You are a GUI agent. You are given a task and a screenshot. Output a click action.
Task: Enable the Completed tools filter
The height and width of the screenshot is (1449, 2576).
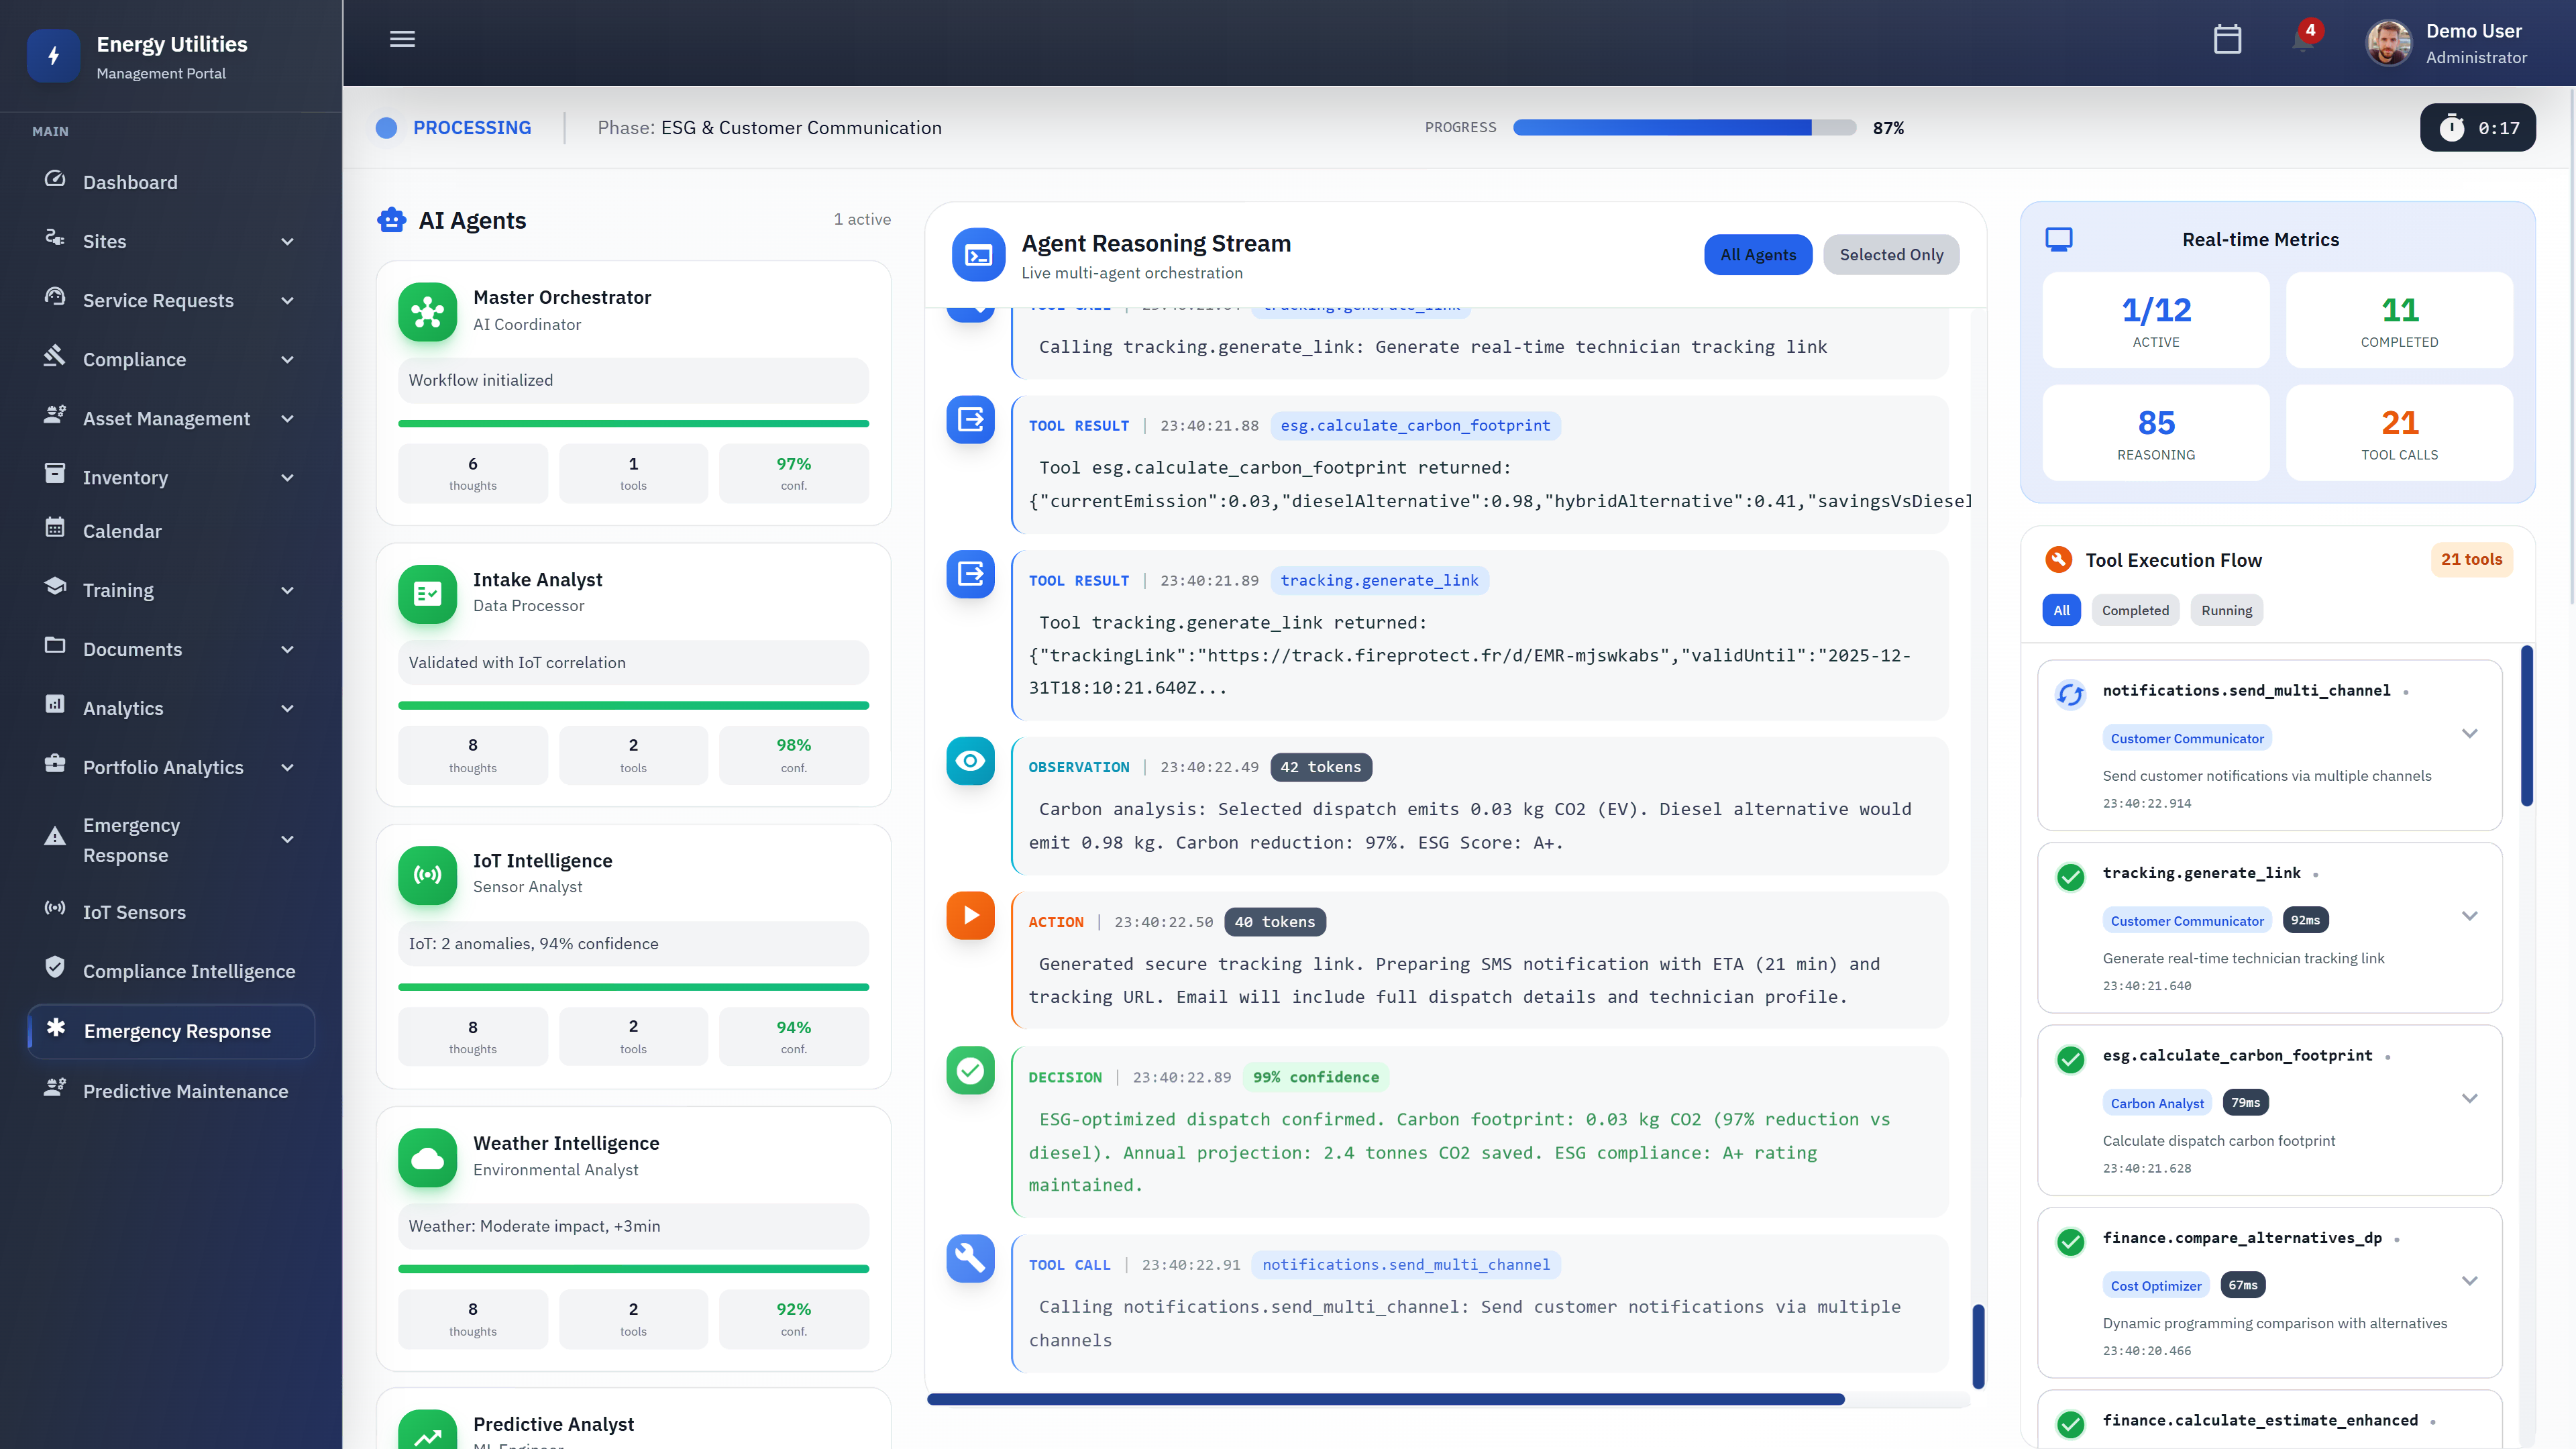(2135, 609)
